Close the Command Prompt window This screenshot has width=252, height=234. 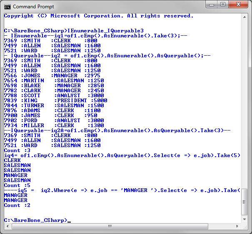(239, 5)
